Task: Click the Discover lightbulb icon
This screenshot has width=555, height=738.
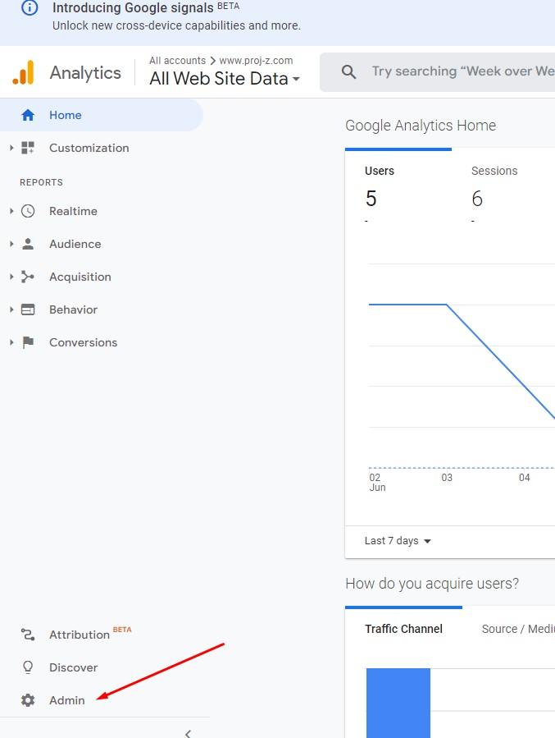Action: (28, 667)
